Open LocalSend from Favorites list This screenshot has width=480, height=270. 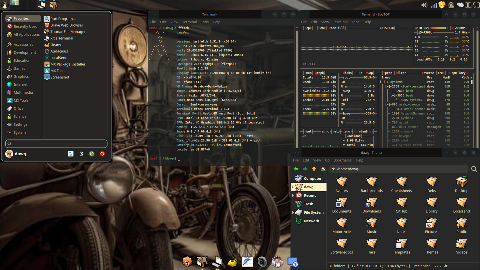click(x=75, y=58)
